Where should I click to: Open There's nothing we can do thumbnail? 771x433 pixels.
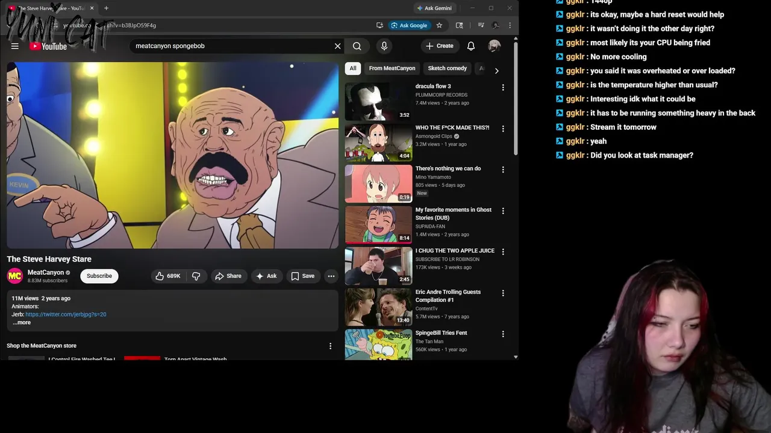(378, 183)
